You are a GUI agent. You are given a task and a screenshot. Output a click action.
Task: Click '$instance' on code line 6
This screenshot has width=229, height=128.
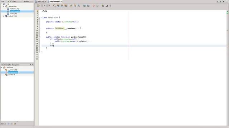[67, 22]
